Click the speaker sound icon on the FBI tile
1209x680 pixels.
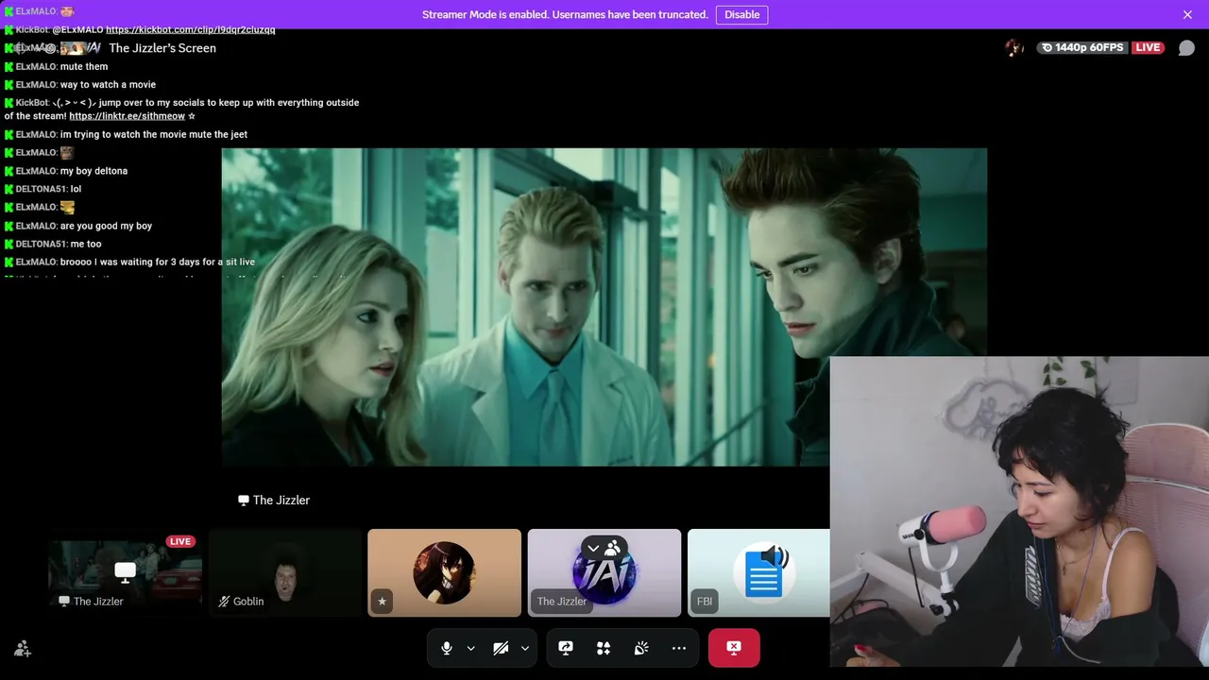[x=775, y=555]
